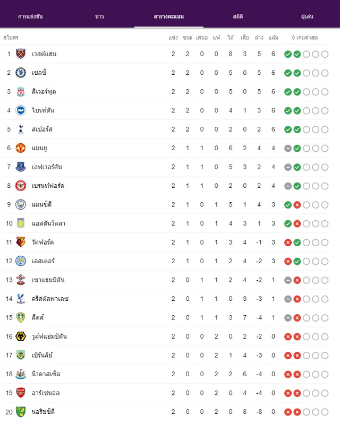
Task: Click the วูล์ฟแฮมป์ตัน team row name
Action: tap(49, 336)
